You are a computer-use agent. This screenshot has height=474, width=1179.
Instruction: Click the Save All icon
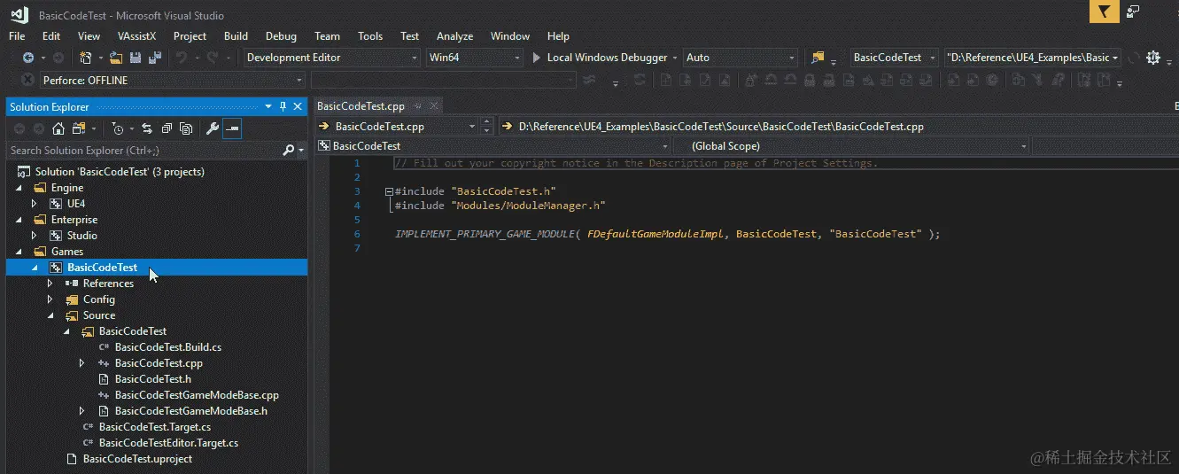(x=155, y=58)
